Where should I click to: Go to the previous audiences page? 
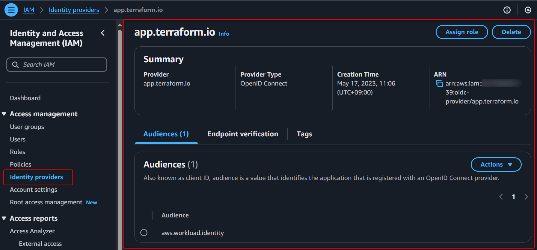[x=501, y=196]
